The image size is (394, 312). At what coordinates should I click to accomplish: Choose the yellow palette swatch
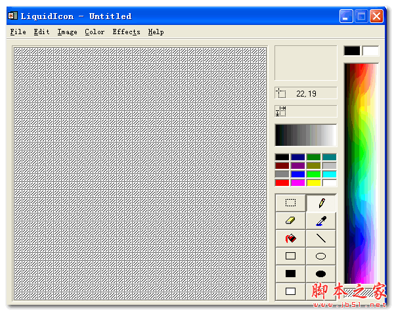pos(314,183)
